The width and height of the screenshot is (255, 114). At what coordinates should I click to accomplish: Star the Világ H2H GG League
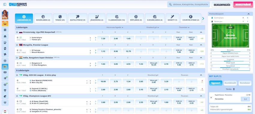[17, 75]
